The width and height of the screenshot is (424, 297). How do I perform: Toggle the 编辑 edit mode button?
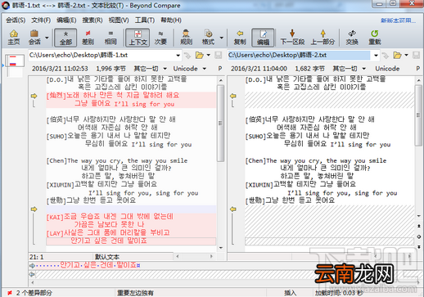click(263, 38)
